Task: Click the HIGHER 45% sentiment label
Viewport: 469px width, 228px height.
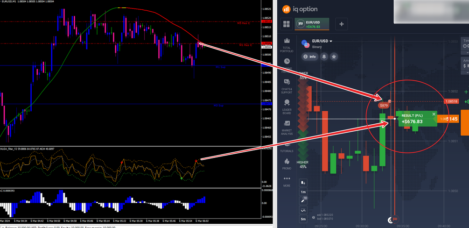Action: pyautogui.click(x=303, y=164)
